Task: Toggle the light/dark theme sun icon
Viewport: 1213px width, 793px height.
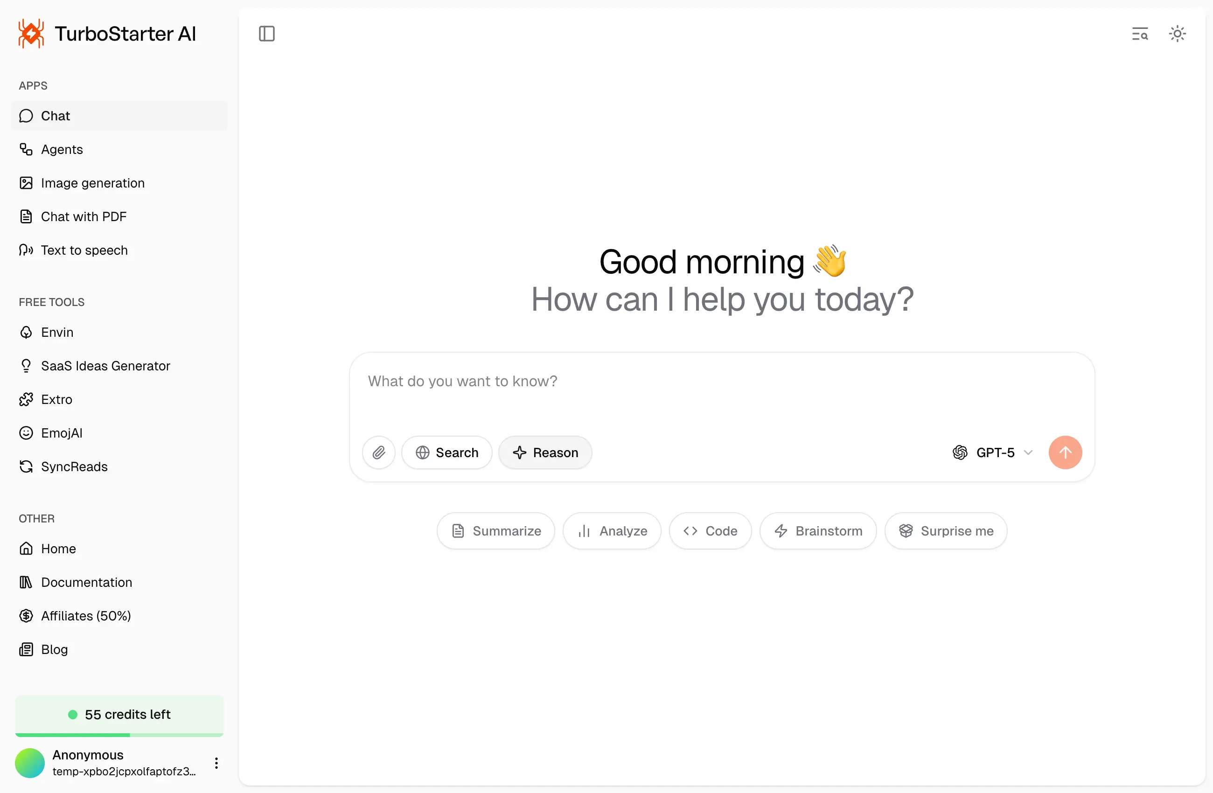Action: pyautogui.click(x=1177, y=34)
